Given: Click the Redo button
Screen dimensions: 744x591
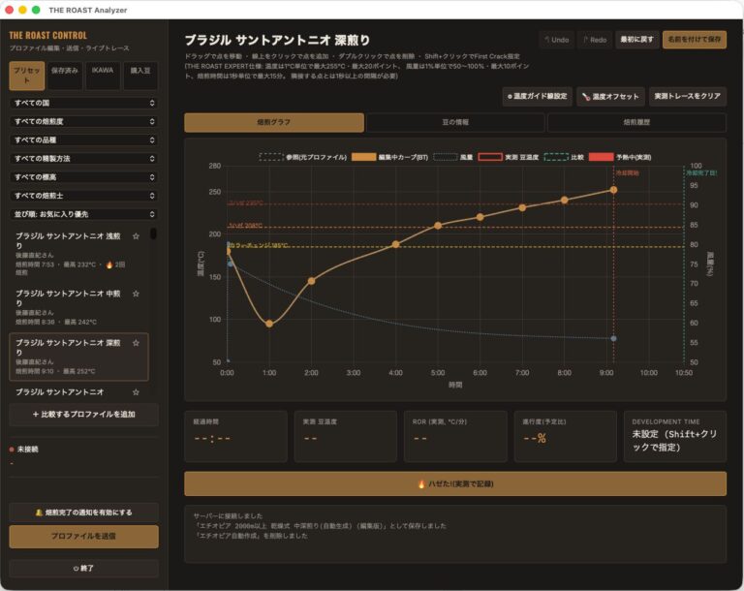Looking at the screenshot, I should [595, 40].
